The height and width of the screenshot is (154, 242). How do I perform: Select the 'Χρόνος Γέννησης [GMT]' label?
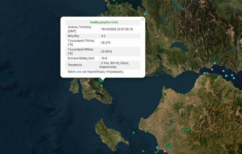coord(80,29)
